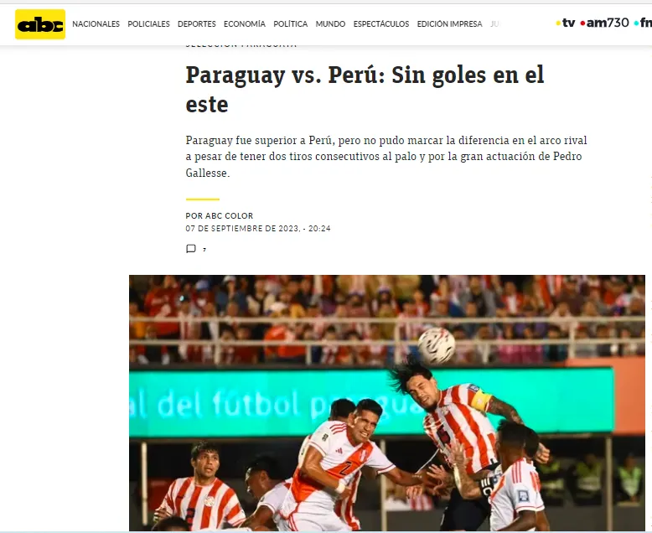Screen dimensions: 652x533
Task: Go to the Policiales section
Action: pyautogui.click(x=148, y=24)
